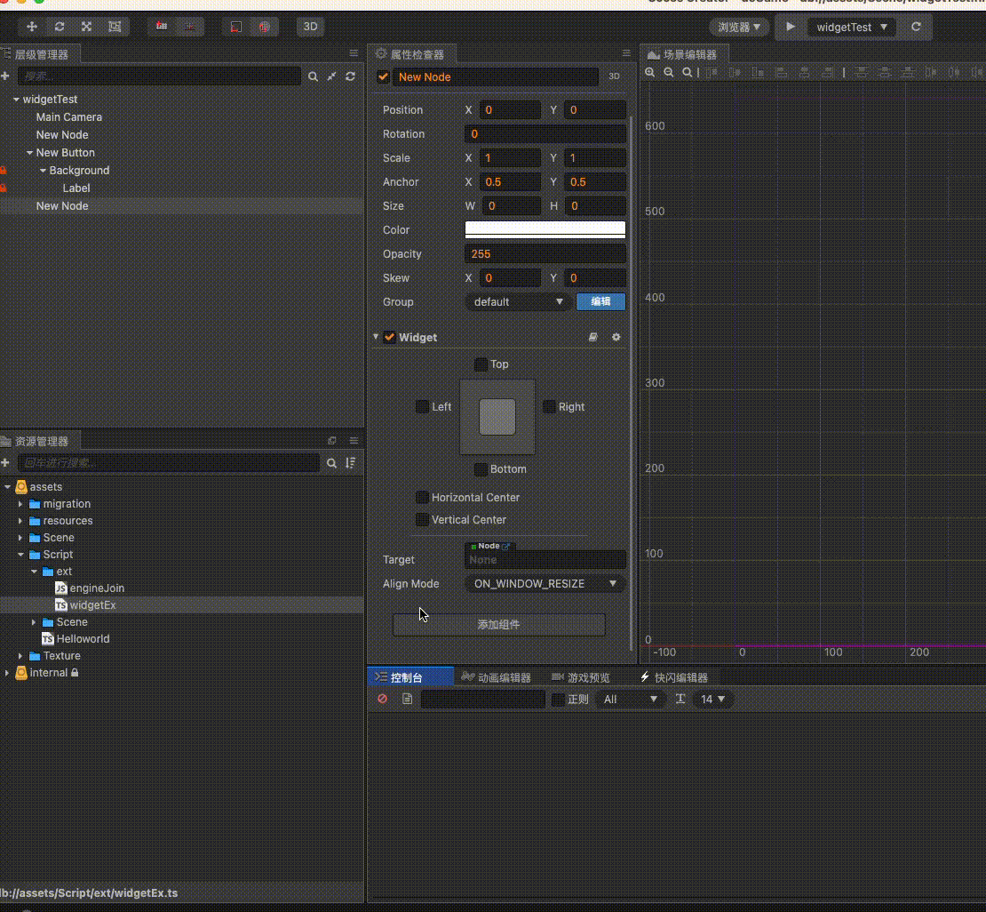The image size is (986, 912).
Task: Refresh the hierarchy panel
Action: pos(350,76)
